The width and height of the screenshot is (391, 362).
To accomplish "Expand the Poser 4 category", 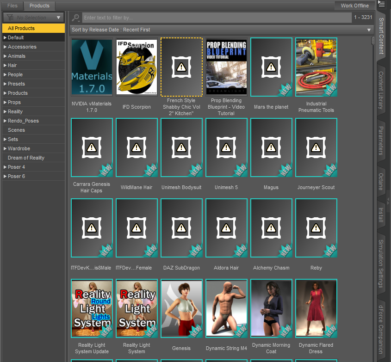I will click(x=5, y=167).
